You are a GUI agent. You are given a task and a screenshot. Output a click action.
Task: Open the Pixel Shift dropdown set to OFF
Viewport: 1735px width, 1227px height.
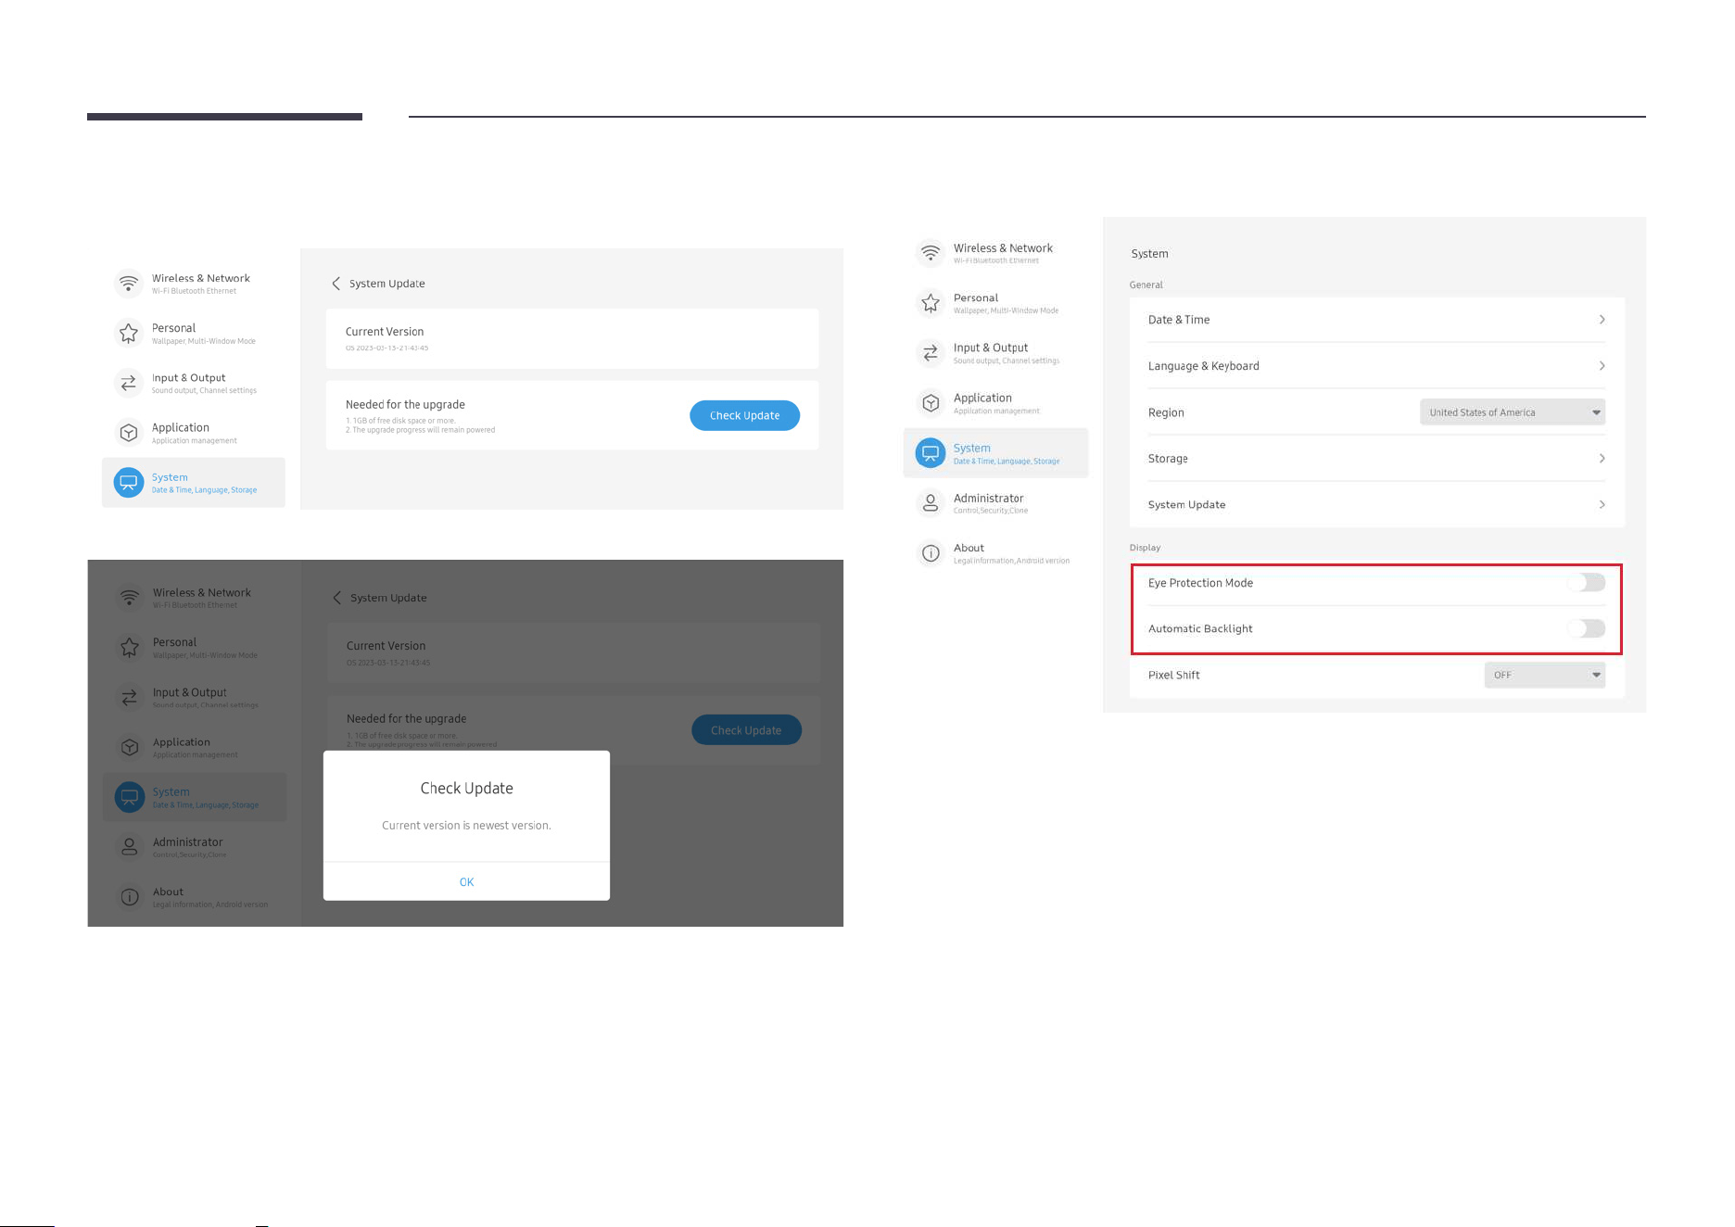click(x=1545, y=675)
